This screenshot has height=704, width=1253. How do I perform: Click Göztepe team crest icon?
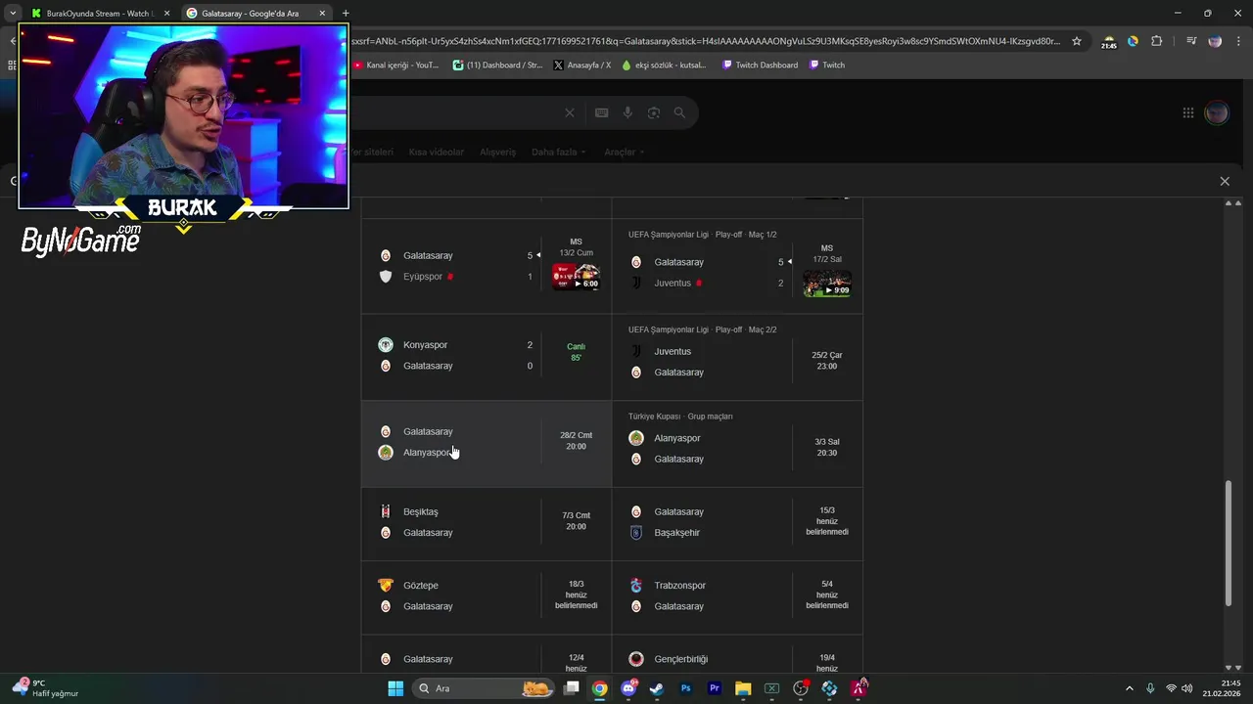coord(386,586)
